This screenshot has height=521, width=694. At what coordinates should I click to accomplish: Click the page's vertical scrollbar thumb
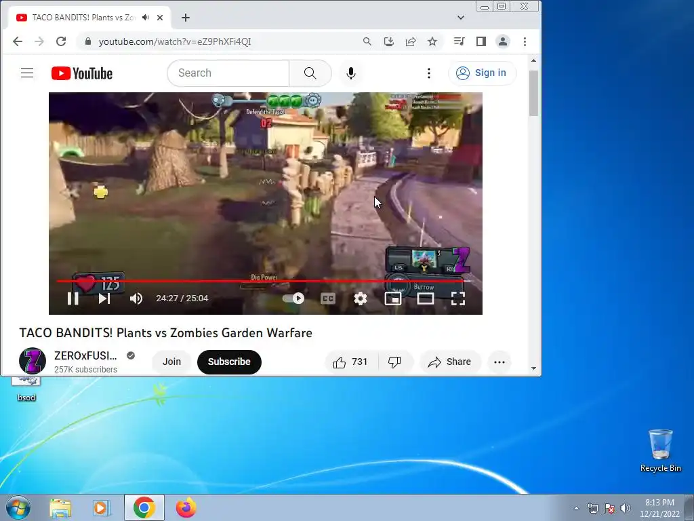tap(534, 92)
